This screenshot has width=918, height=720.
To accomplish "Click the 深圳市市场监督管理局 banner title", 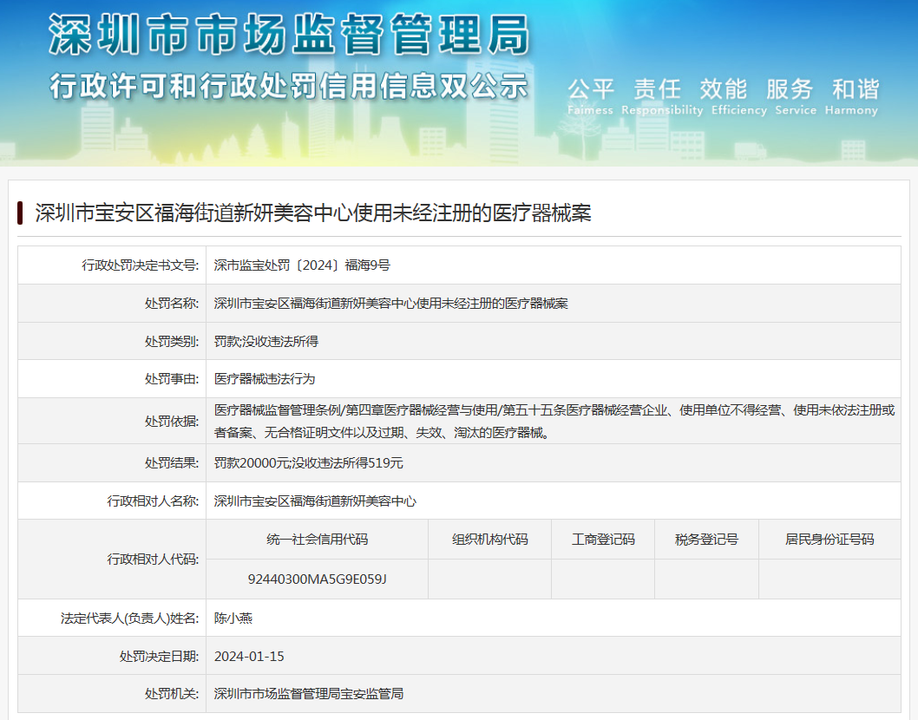I will click(288, 36).
